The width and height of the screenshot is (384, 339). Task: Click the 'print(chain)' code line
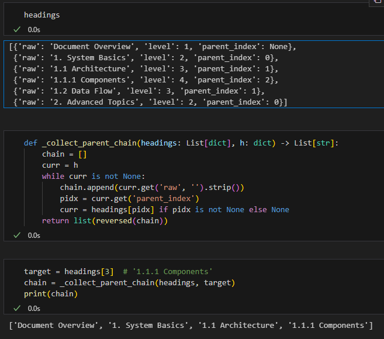[x=51, y=294]
